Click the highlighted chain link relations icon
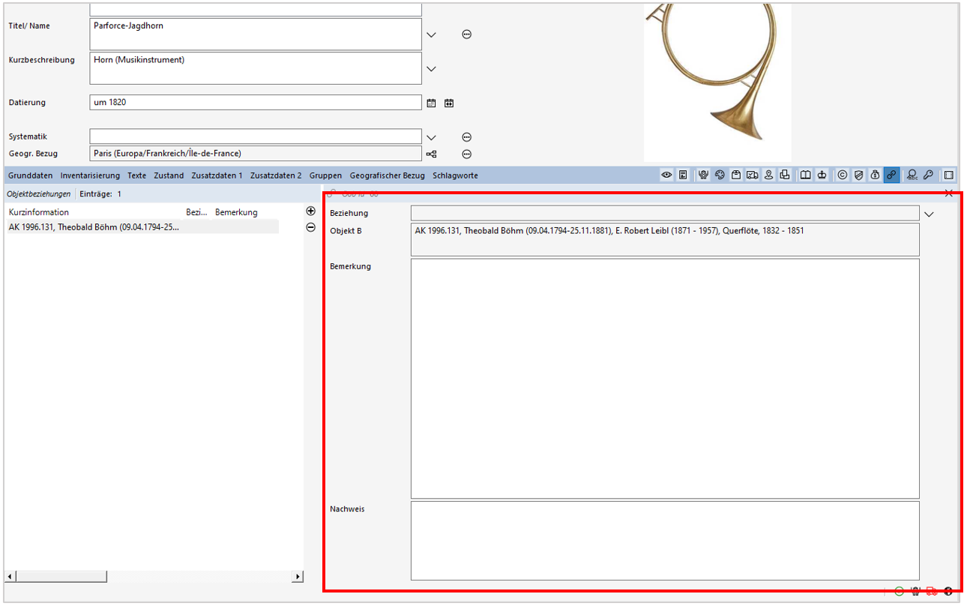Image resolution: width=967 pixels, height=606 pixels. [x=892, y=175]
